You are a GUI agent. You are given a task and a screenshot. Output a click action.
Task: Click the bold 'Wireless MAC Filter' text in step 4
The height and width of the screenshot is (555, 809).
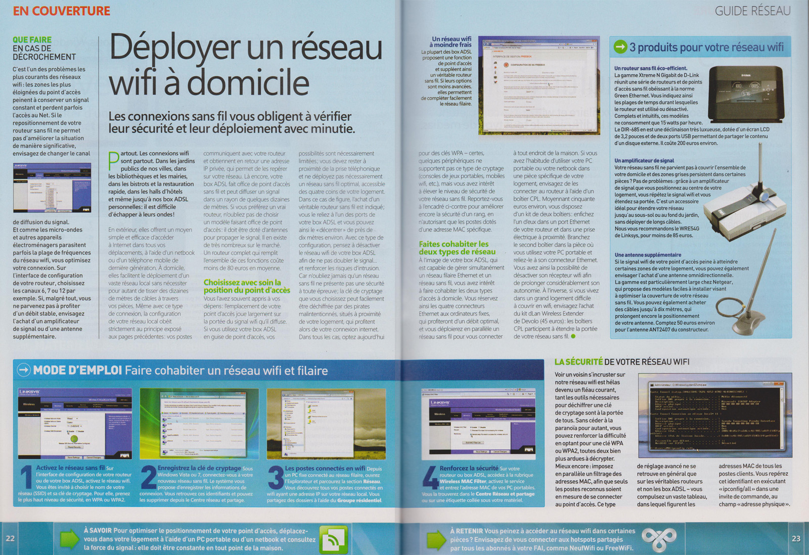(463, 481)
